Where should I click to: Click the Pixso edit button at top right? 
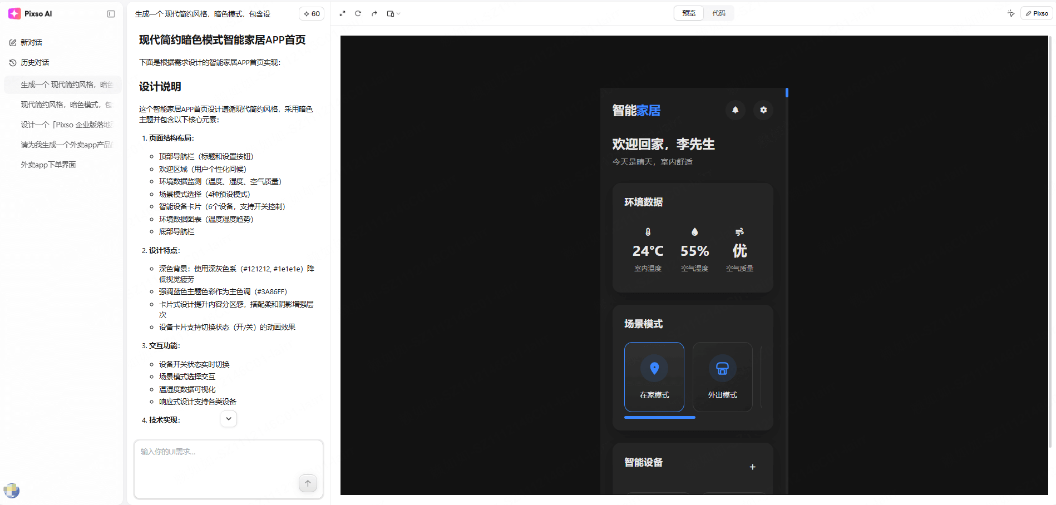[1036, 13]
